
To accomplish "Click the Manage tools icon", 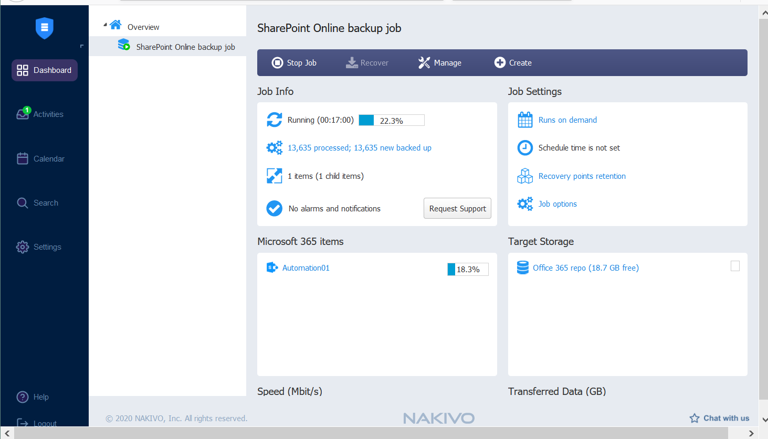I will (x=424, y=63).
